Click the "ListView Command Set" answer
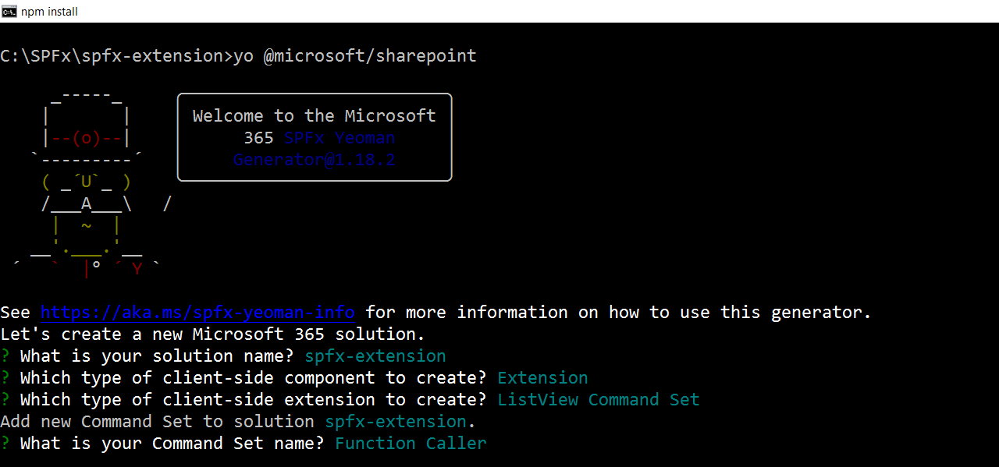 (x=599, y=400)
